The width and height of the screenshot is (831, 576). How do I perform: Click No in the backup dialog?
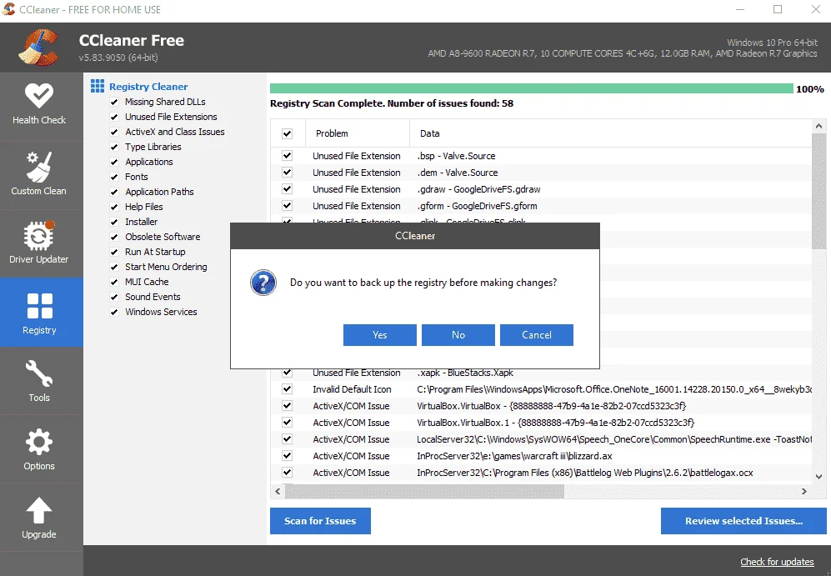pos(458,335)
